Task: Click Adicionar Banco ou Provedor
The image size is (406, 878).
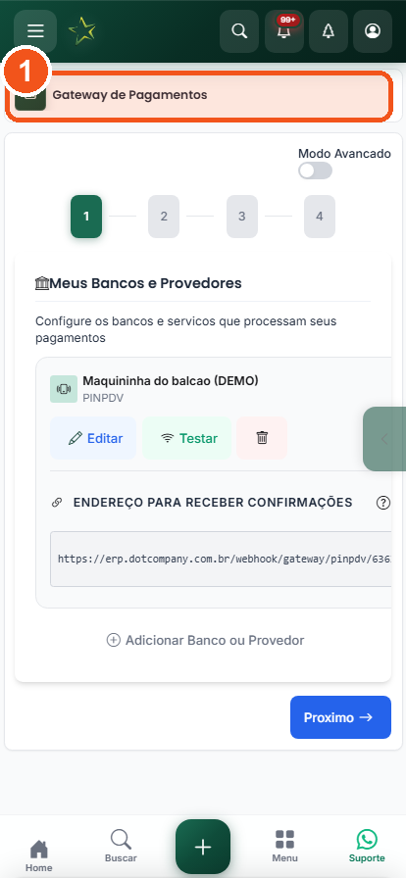Action: 205,640
